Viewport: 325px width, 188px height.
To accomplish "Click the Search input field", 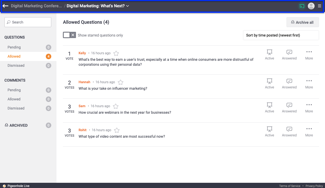I will [x=28, y=22].
